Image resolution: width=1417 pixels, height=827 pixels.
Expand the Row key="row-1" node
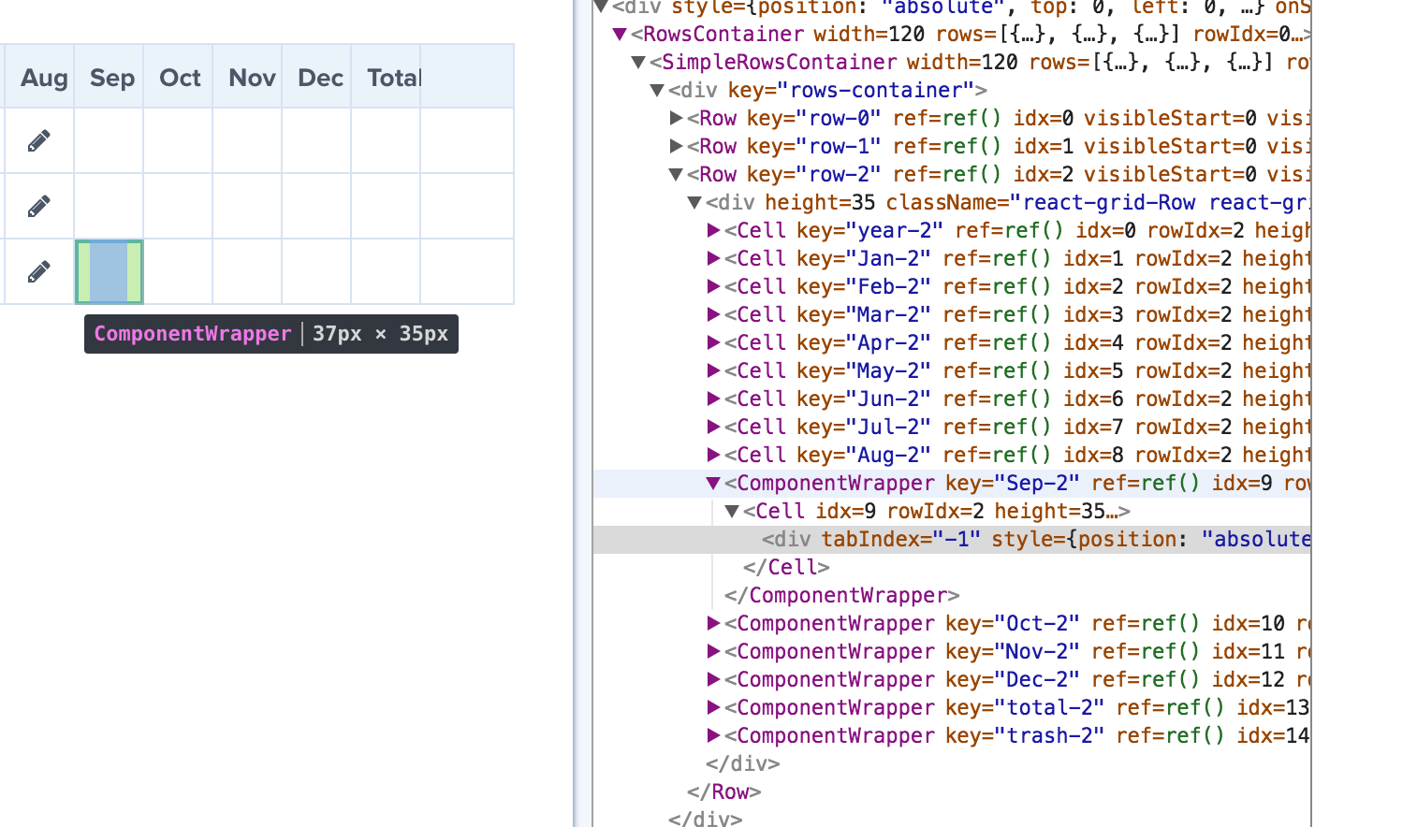676,146
